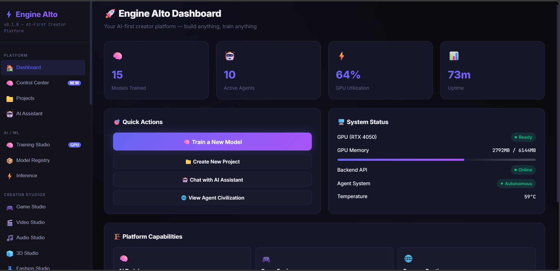Click the robot icon on Active Agents card
The width and height of the screenshot is (560, 271).
click(x=230, y=56)
